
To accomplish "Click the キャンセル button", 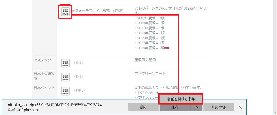I will 219,107.
